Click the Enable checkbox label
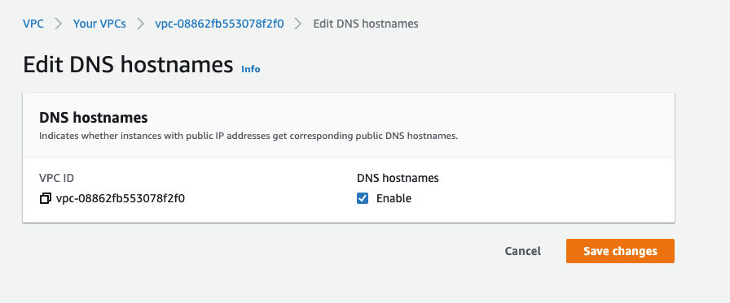This screenshot has width=730, height=303. (394, 198)
